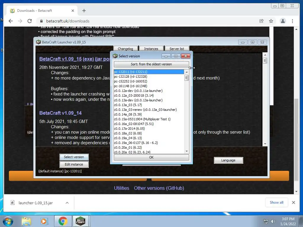Select version c0.0.19a_06-0137 (6.16 - 6.2)

click(149, 143)
